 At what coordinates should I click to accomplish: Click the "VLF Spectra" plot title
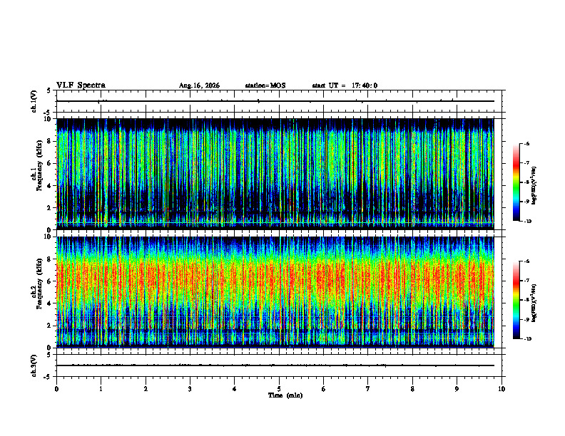click(x=81, y=85)
